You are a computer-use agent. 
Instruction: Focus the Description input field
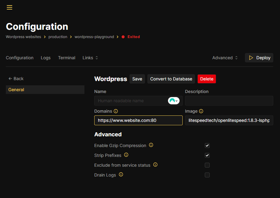(229, 101)
